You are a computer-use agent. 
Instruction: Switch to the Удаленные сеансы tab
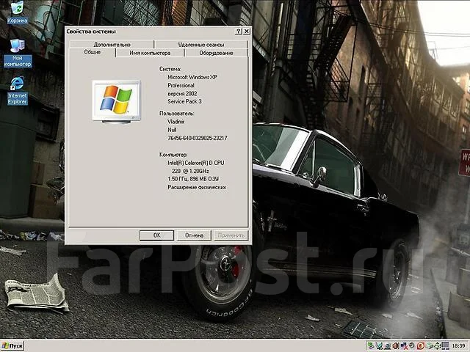[x=200, y=45]
